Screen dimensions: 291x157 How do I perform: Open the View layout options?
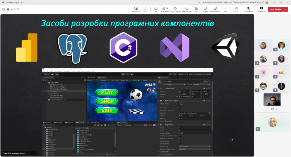[x=197, y=9]
